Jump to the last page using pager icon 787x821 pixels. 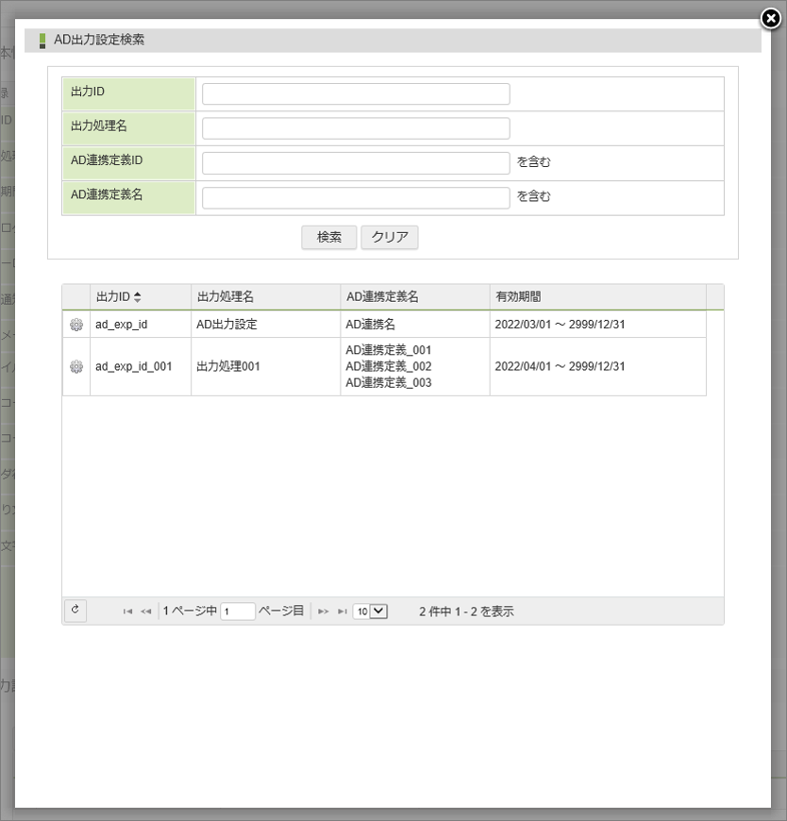(342, 612)
